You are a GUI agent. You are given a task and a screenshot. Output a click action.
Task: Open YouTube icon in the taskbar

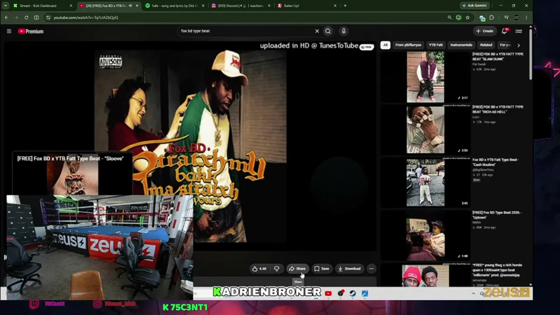click(x=328, y=294)
